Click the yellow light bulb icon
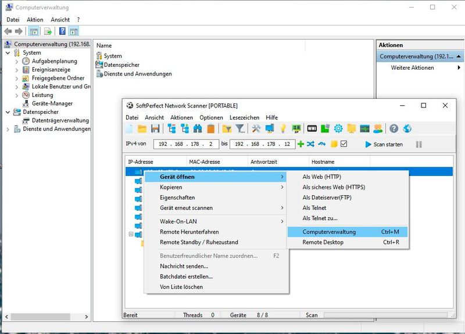465x334 pixels. click(283, 128)
